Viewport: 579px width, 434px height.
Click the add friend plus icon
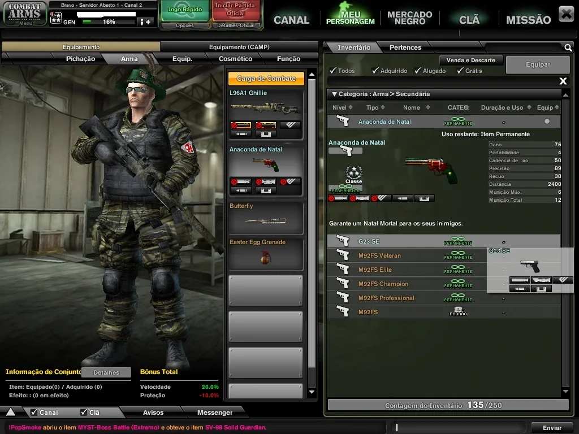145,22
